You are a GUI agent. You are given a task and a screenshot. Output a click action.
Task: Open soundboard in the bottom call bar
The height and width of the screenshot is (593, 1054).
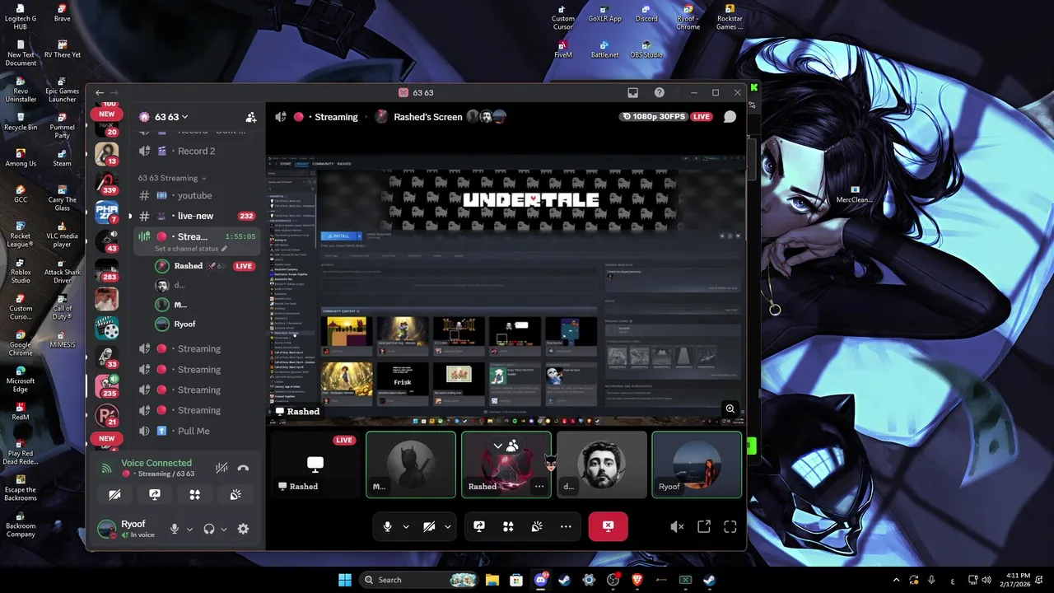click(x=537, y=526)
